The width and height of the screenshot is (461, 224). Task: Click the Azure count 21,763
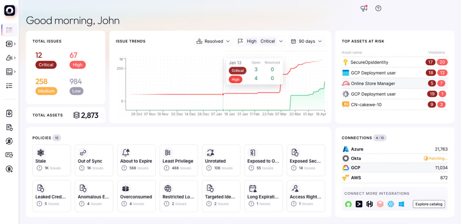tap(441, 149)
